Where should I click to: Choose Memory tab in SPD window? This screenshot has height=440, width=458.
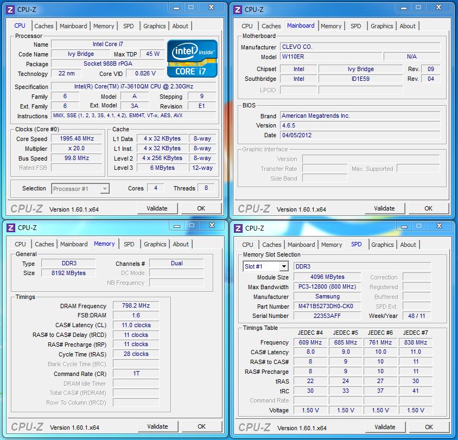332,245
